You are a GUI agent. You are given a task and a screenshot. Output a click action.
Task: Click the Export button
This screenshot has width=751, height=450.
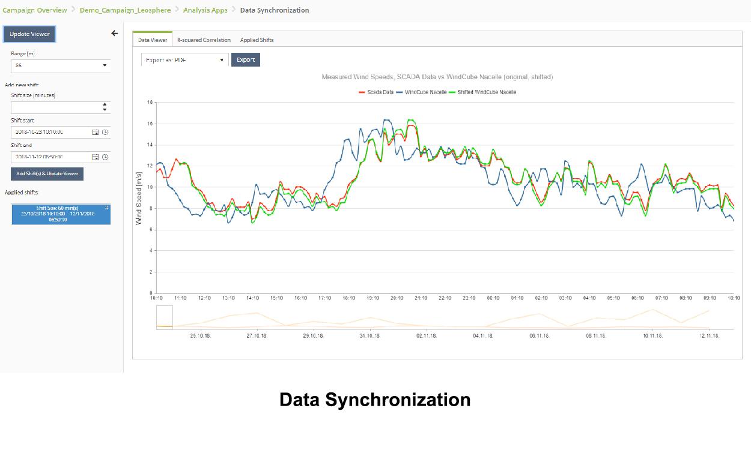[x=245, y=60]
